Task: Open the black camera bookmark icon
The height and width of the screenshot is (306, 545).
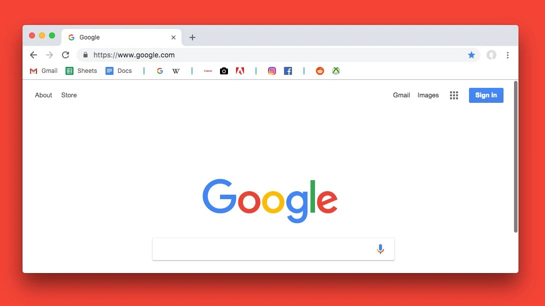Action: (224, 71)
